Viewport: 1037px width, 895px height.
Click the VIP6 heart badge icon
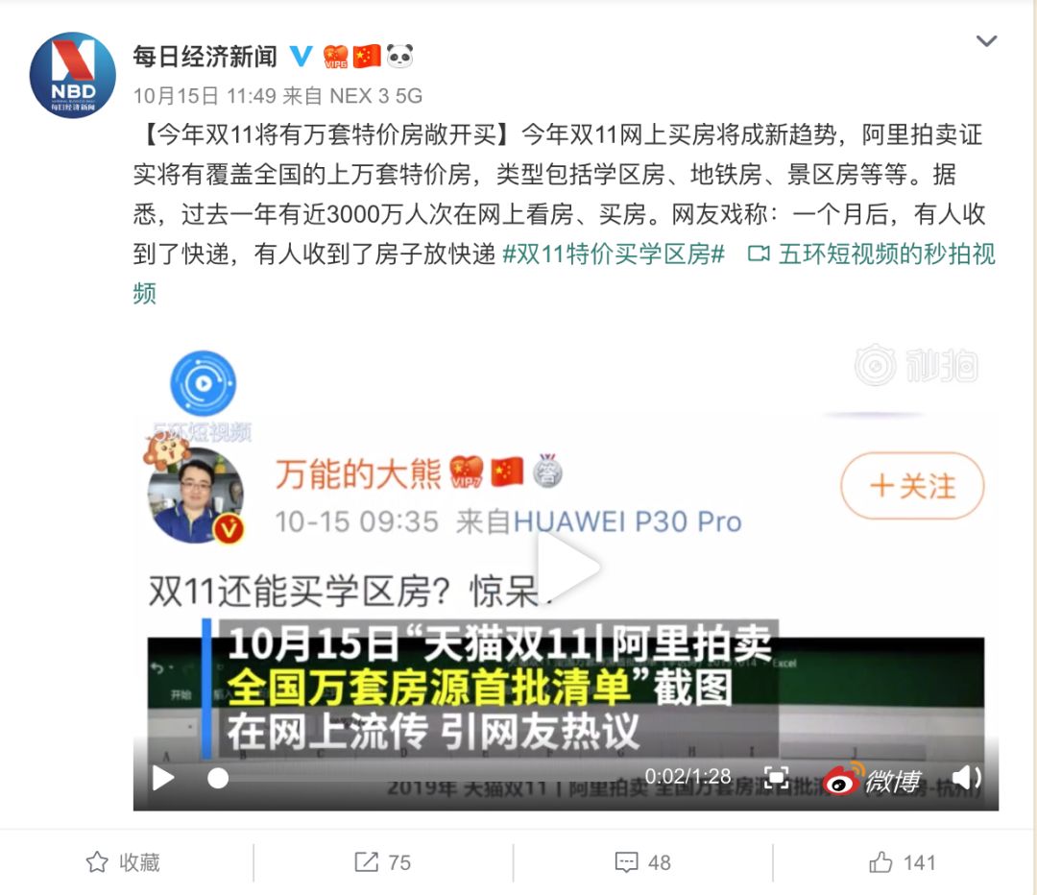(336, 57)
